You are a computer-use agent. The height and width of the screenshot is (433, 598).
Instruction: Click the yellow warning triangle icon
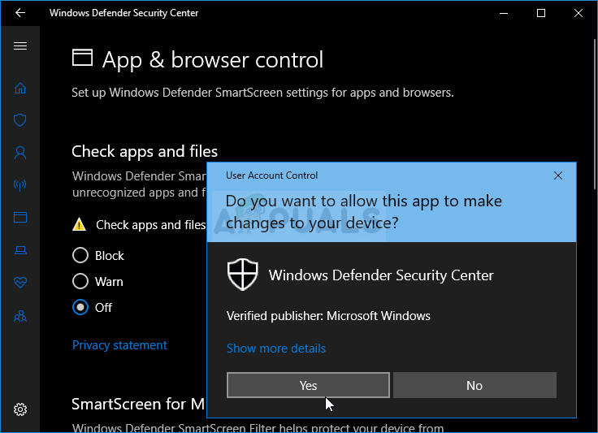click(79, 224)
